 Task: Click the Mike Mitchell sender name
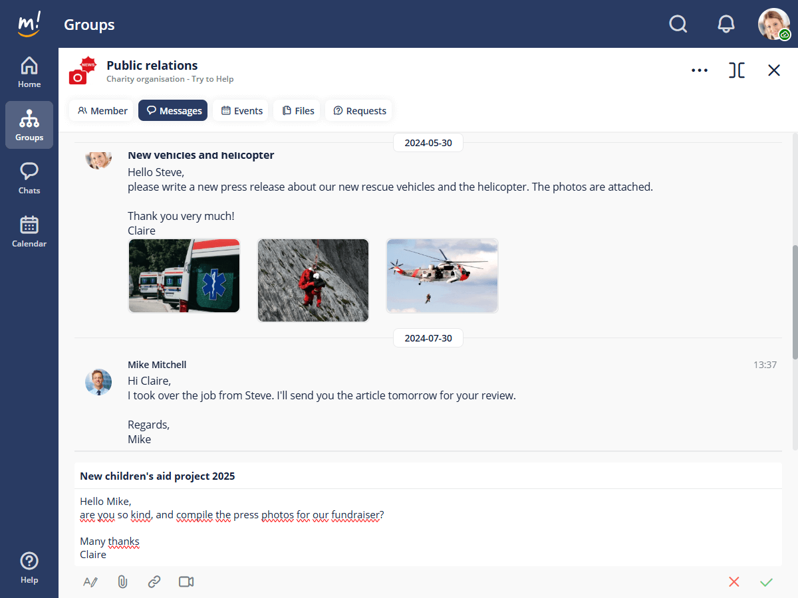coord(157,365)
